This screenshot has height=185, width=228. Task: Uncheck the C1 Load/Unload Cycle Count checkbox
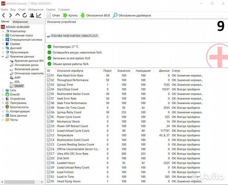tap(49, 131)
